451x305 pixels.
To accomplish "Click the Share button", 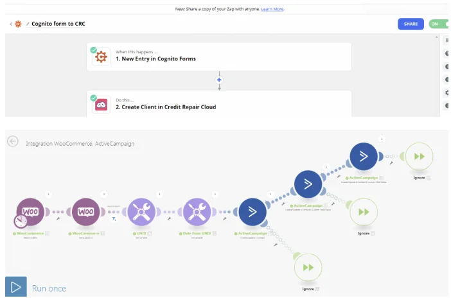I will pyautogui.click(x=411, y=24).
